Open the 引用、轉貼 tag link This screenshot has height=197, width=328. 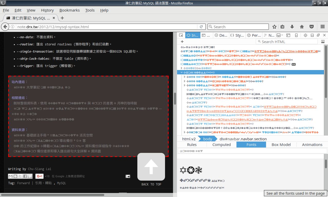(x=43, y=183)
